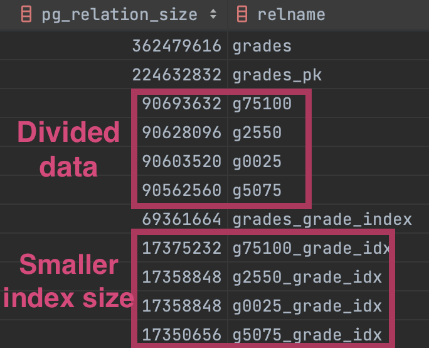Select the g2550 relname cell

pos(257,133)
